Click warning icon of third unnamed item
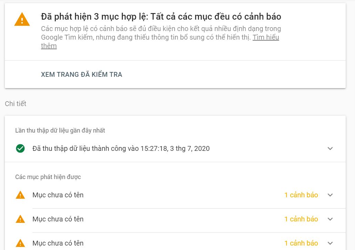The image size is (355, 250). [x=20, y=243]
